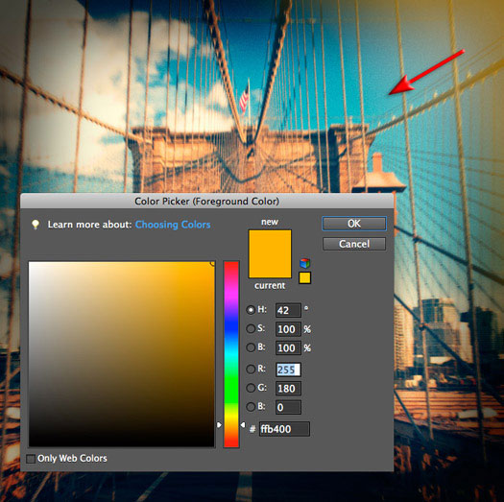Viewport: 504px width, 502px height.
Task: Click the R field showing 255
Action: tap(288, 370)
